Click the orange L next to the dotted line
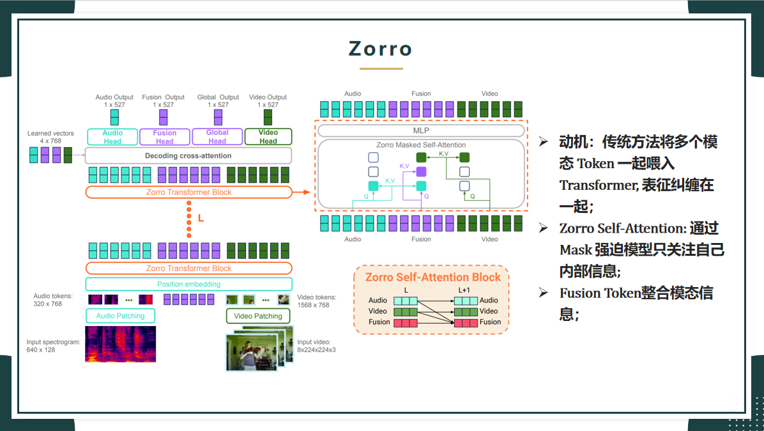Screen dimensions: 764x431 [x=201, y=218]
